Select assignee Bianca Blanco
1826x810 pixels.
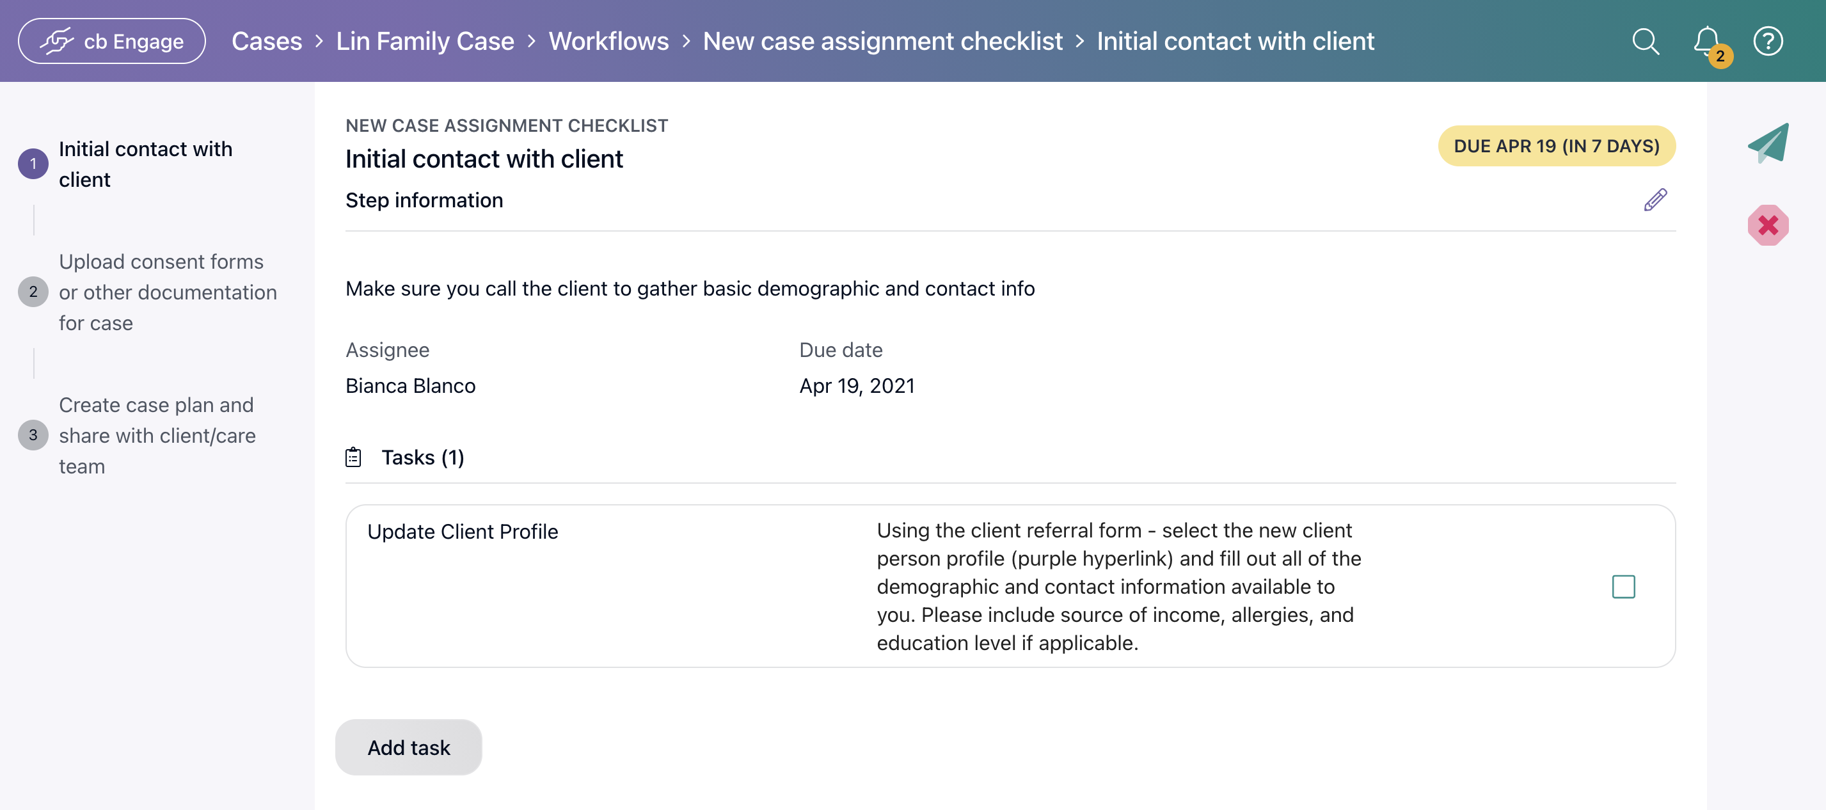[x=409, y=386]
